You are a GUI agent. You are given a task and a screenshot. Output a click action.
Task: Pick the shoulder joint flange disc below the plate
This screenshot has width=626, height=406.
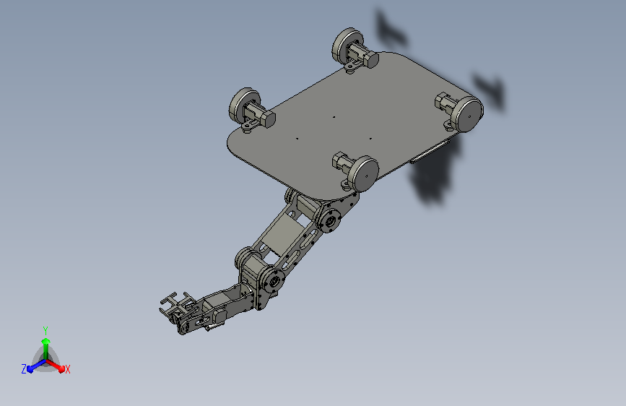click(x=330, y=220)
